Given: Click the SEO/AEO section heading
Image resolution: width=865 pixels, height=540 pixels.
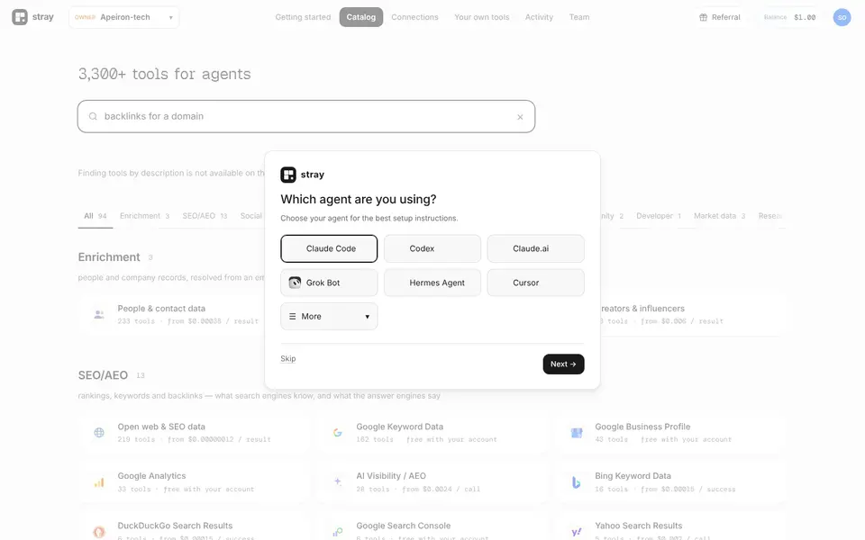Looking at the screenshot, I should coord(103,375).
